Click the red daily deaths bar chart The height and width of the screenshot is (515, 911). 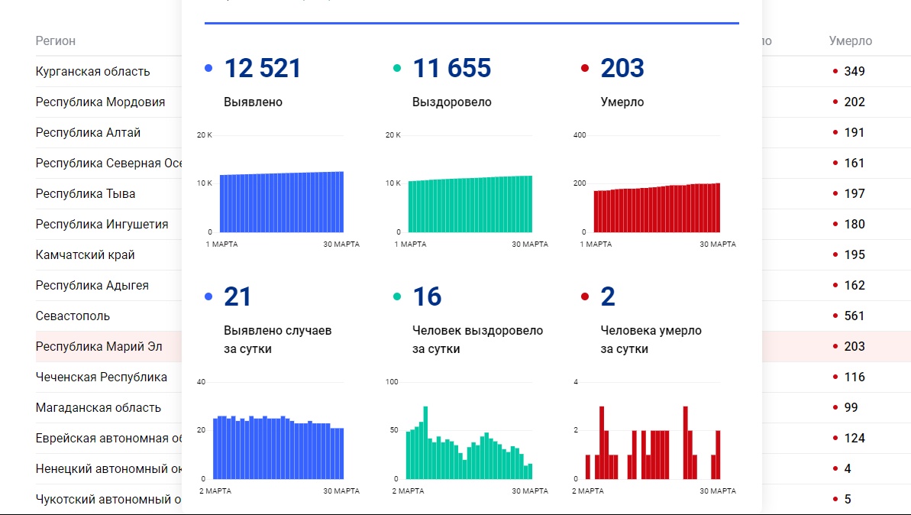click(657, 443)
